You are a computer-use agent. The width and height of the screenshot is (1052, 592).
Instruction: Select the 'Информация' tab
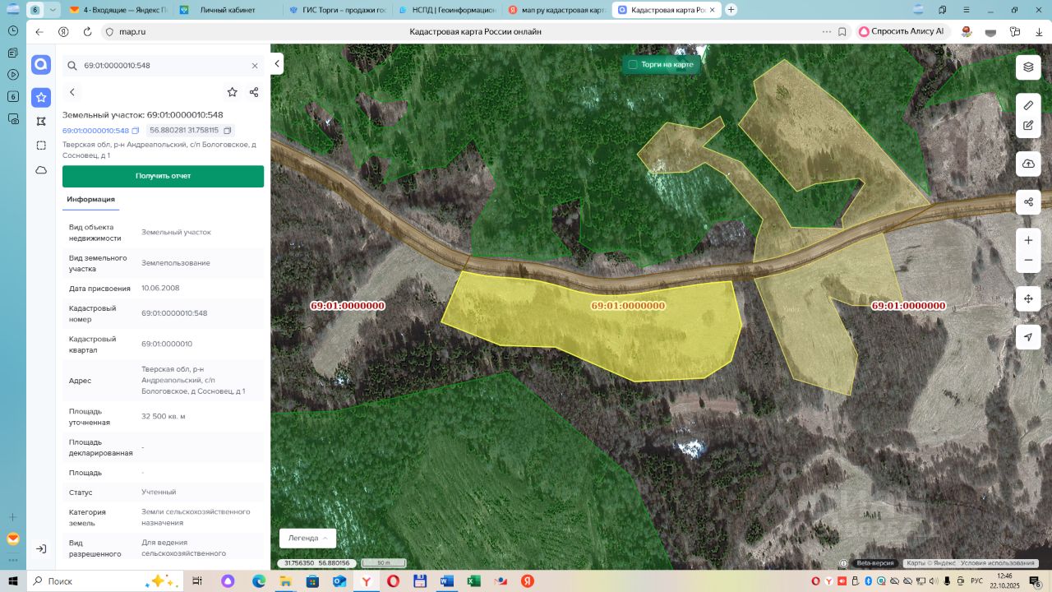point(91,200)
